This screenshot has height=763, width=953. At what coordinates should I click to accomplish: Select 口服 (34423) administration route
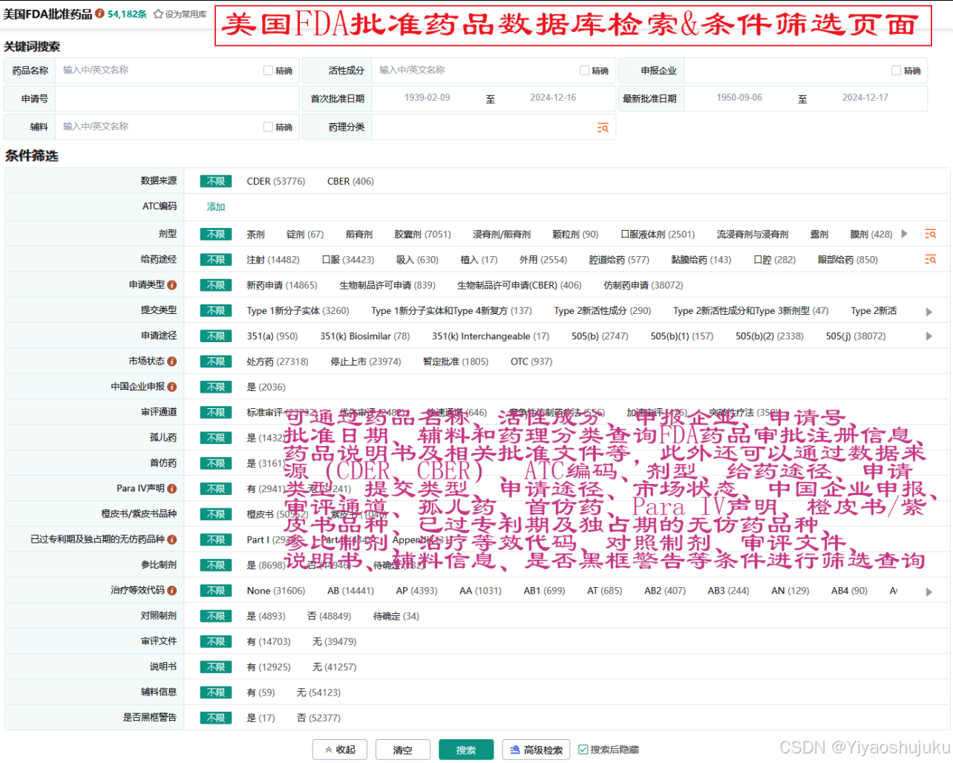(348, 260)
